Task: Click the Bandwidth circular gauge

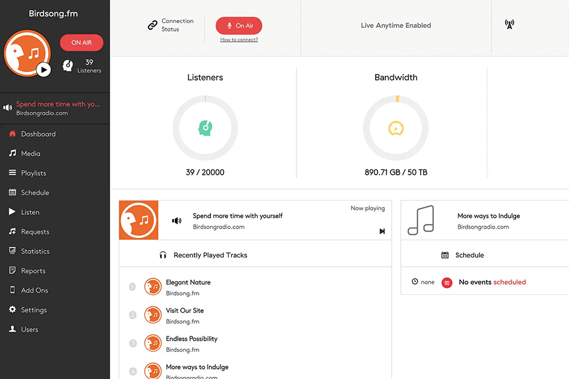Action: (396, 128)
